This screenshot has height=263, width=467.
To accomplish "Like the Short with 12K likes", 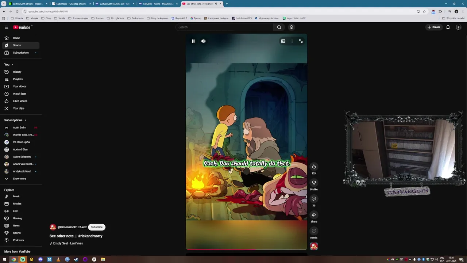I will click(x=314, y=167).
